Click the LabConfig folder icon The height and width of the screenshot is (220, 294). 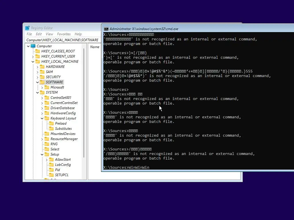pyautogui.click(x=51, y=165)
